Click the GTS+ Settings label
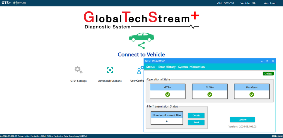Screen dimensions: 283x138 (78, 81)
